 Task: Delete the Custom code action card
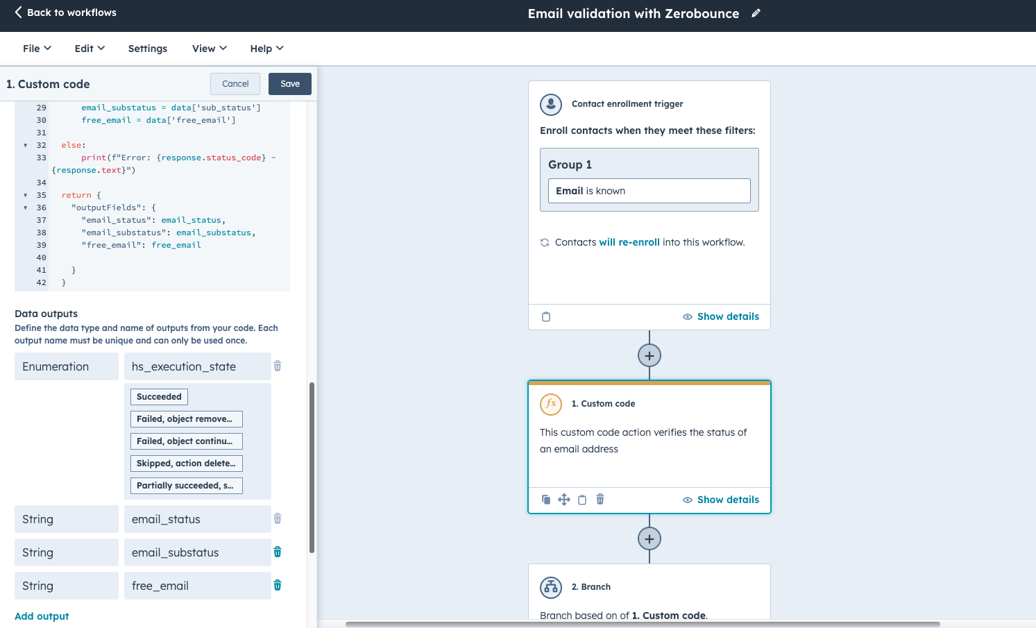600,499
